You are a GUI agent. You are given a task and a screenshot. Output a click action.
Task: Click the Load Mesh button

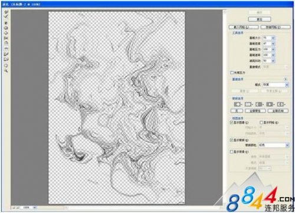click(x=244, y=27)
